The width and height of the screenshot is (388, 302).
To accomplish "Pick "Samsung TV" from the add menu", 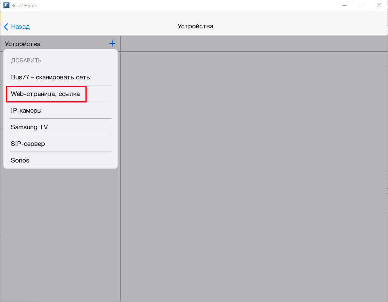I will pyautogui.click(x=29, y=127).
